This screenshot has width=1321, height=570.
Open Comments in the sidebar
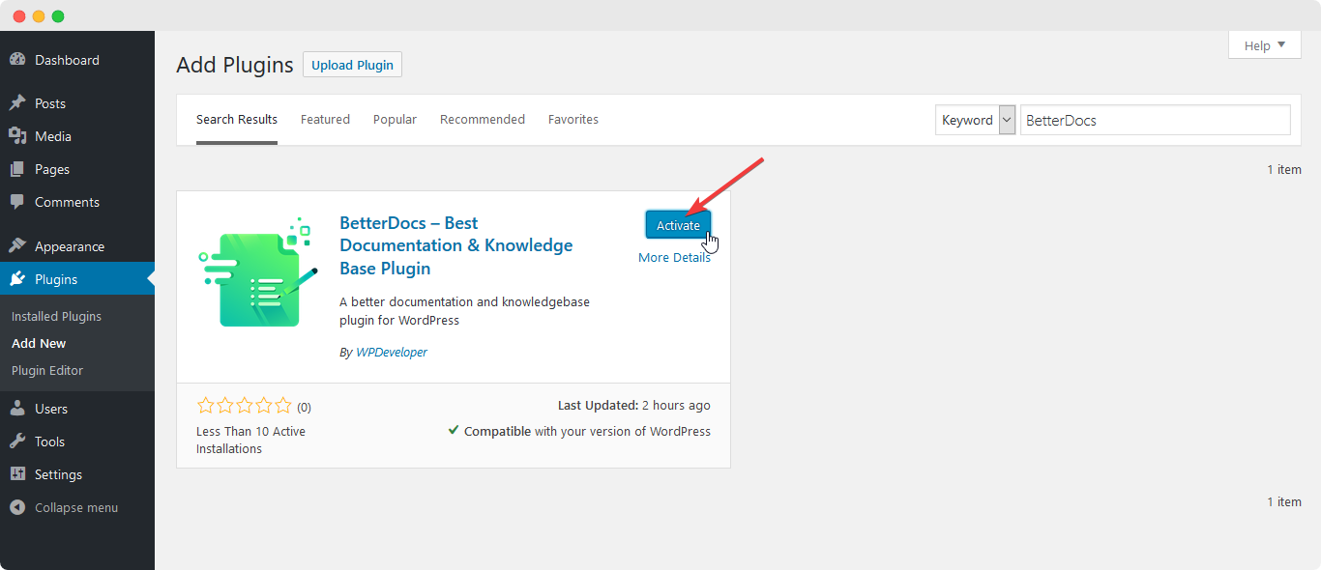[x=77, y=202]
